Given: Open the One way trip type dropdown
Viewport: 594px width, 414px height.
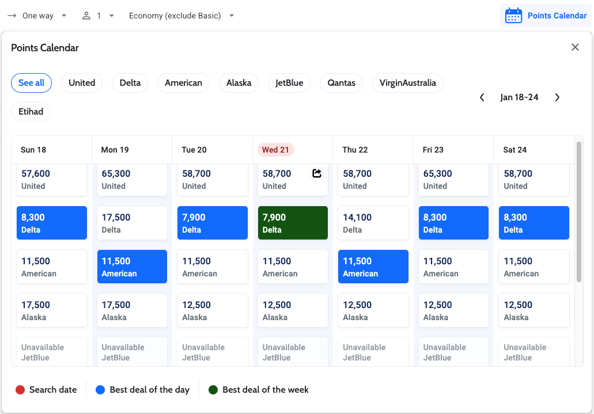Looking at the screenshot, I should coord(38,16).
